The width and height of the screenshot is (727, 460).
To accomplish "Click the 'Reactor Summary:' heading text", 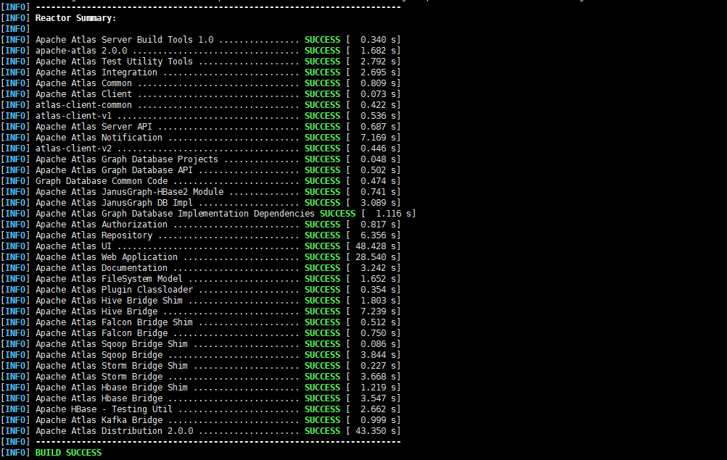I will click(75, 18).
